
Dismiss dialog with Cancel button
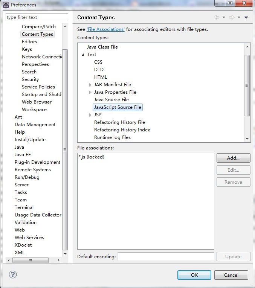[231, 275]
